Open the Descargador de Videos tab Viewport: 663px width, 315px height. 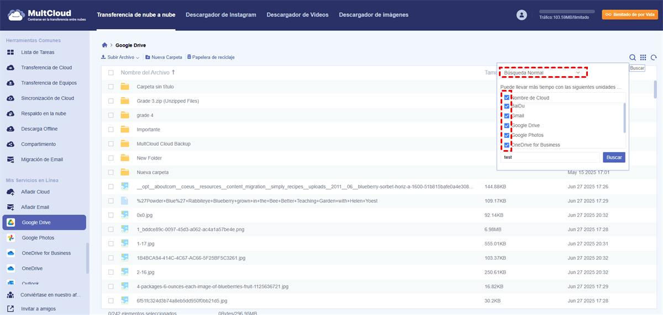tap(298, 15)
